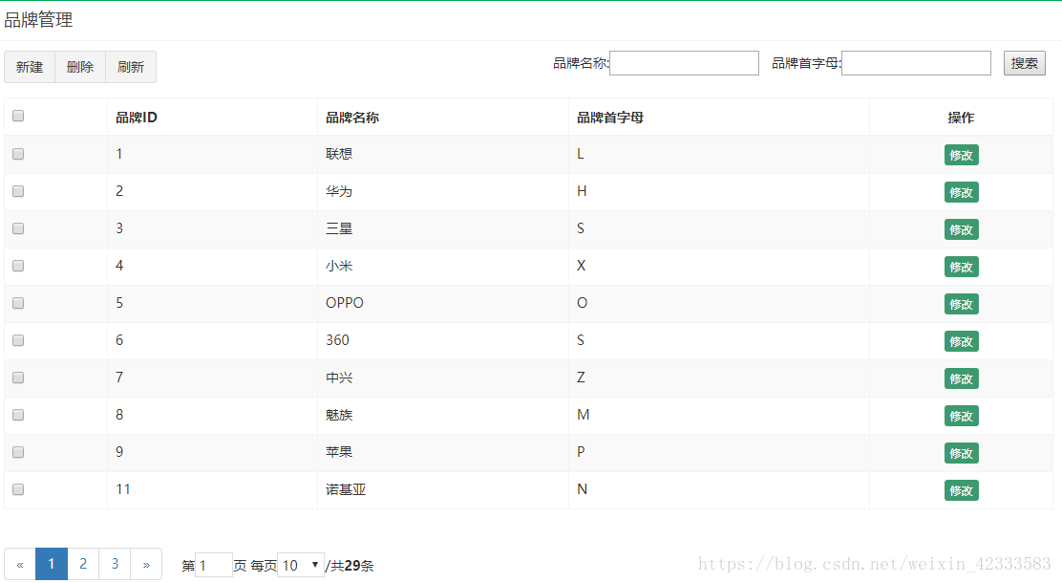Select page 1 in pagination
The image size is (1062, 583).
51,564
